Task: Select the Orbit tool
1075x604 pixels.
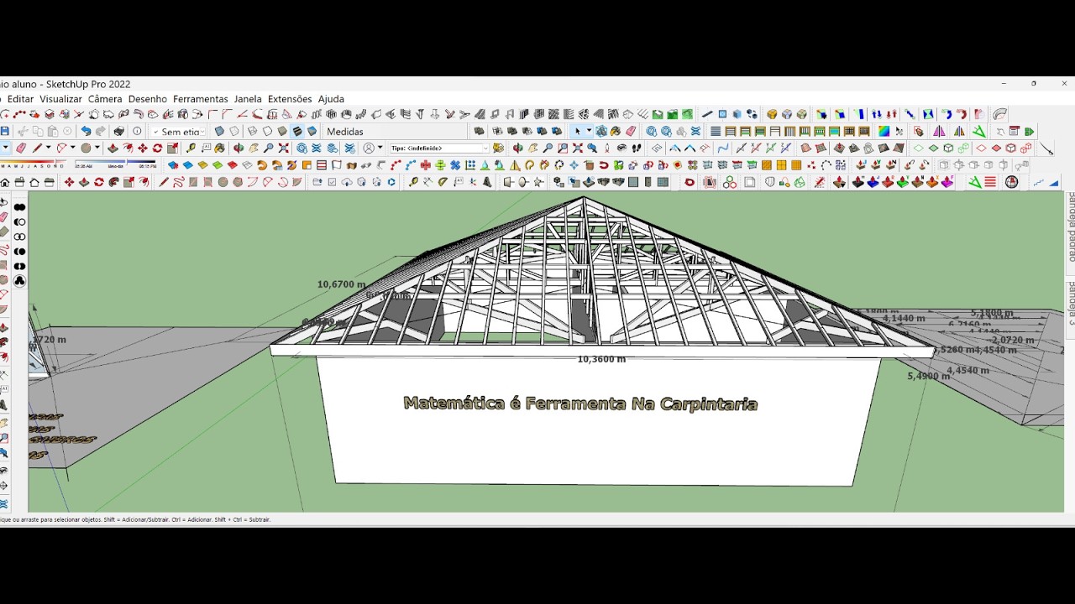Action: tap(239, 148)
